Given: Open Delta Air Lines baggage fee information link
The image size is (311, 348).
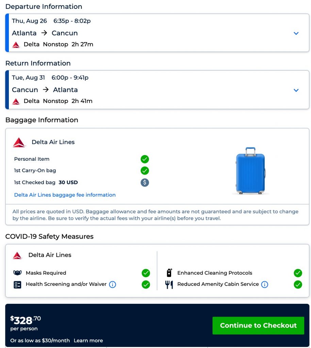Looking at the screenshot, I should [x=65, y=195].
